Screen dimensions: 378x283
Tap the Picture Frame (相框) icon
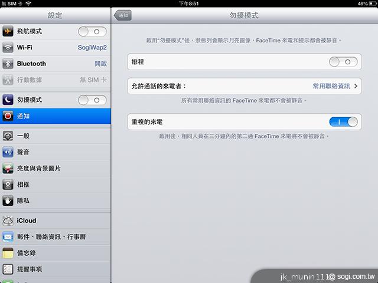pos(8,185)
